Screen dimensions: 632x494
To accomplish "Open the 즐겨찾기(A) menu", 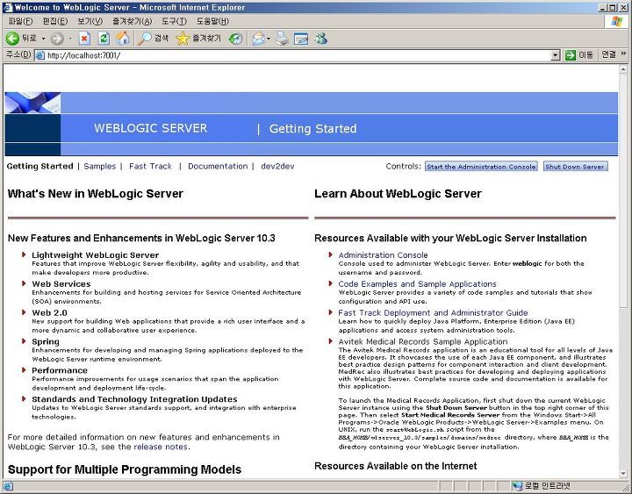I will [x=133, y=21].
